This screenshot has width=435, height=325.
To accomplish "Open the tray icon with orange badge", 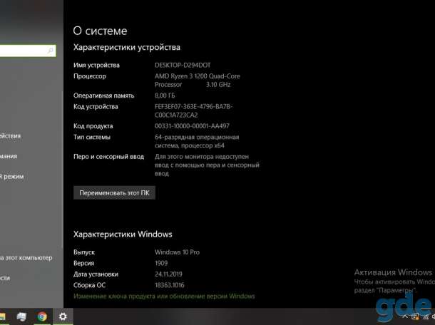I will 415,316.
